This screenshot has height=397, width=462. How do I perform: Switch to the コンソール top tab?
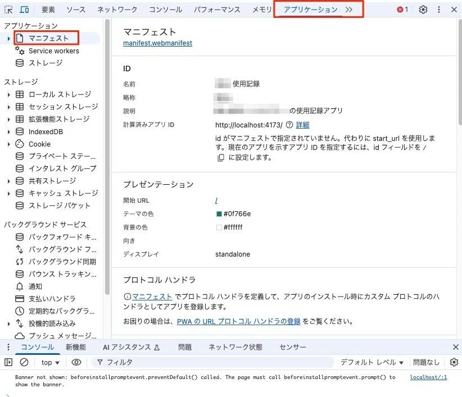166,10
